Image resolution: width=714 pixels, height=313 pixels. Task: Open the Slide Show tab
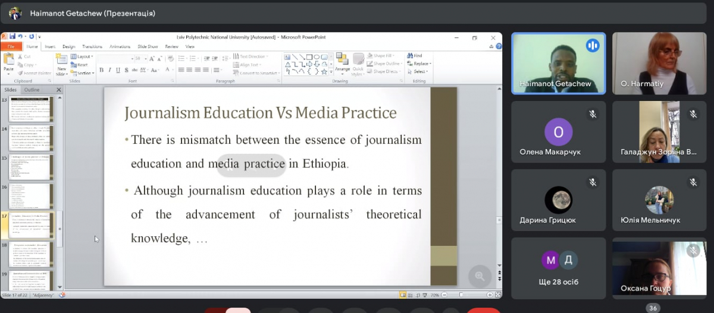click(x=148, y=46)
